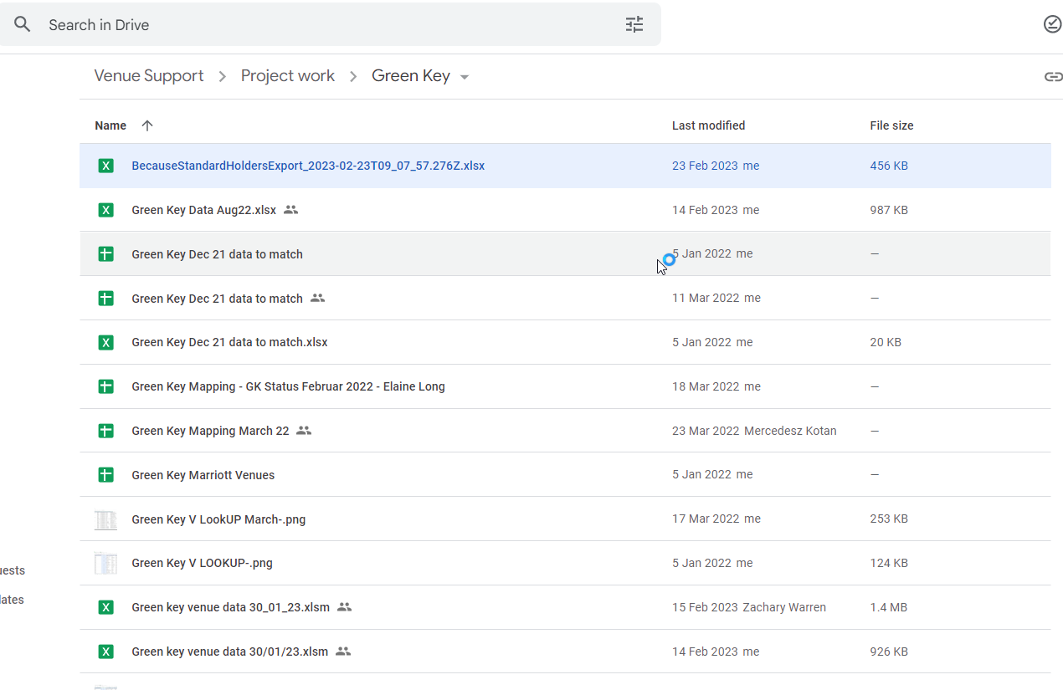Click the get link icon
Screen dimensions: 1063x690
tap(1053, 77)
